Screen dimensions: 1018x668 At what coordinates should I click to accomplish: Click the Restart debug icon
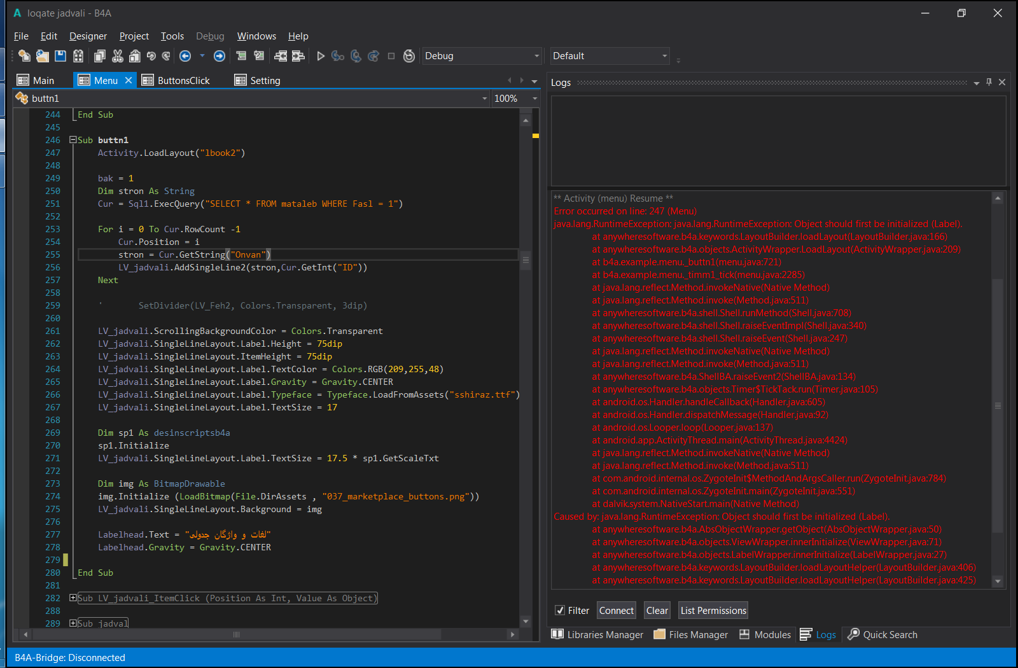coord(409,56)
